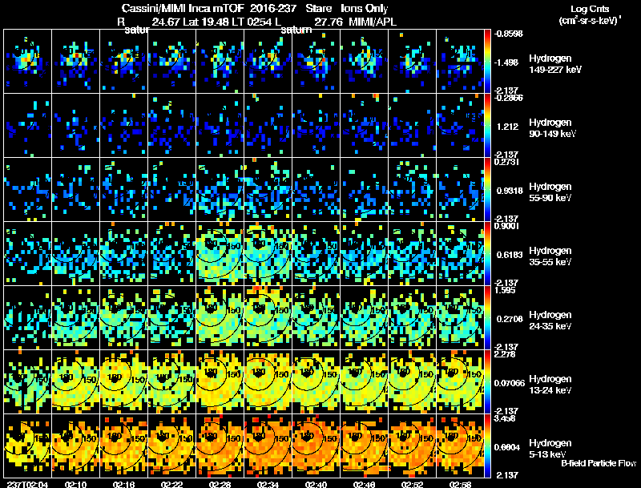Open the 02:10 panel in 13-24 keV row
The image size is (641, 488).
75,381
